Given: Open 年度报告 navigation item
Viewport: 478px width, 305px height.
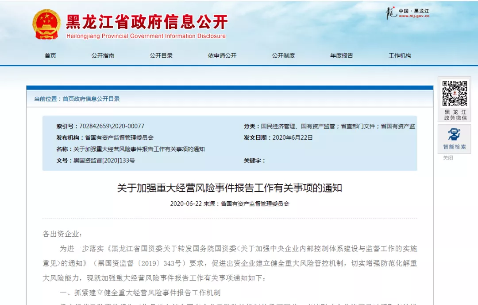Looking at the screenshot, I should click(342, 55).
